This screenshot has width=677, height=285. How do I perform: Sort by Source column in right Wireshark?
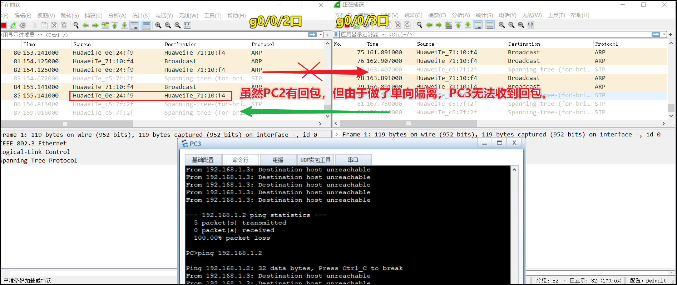click(x=425, y=44)
